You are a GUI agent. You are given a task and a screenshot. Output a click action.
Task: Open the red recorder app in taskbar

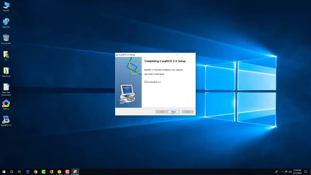click(67, 172)
